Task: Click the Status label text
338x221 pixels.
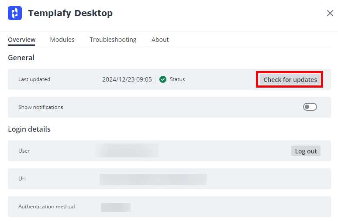Action: coord(177,79)
